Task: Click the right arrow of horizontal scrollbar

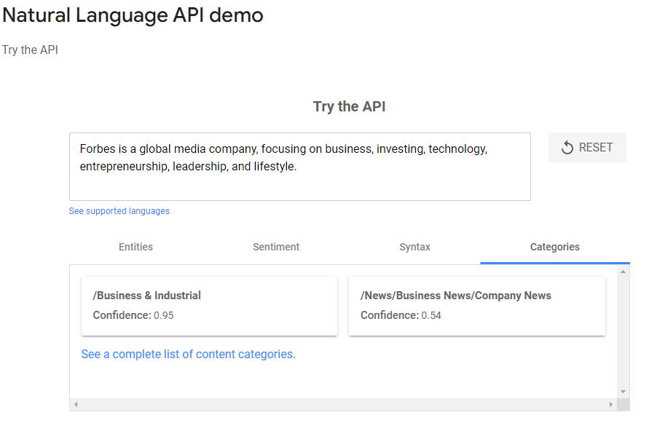Action: click(611, 404)
